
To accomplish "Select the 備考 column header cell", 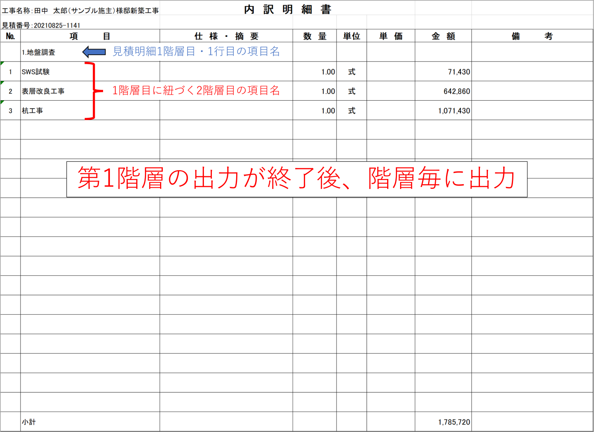I will click(x=532, y=36).
